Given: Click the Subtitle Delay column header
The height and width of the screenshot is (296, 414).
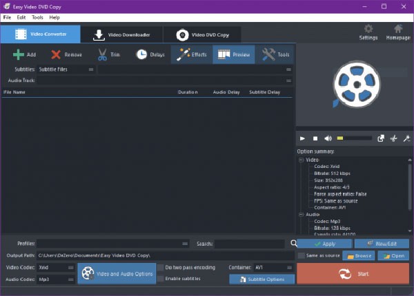Looking at the screenshot, I should [x=264, y=92].
